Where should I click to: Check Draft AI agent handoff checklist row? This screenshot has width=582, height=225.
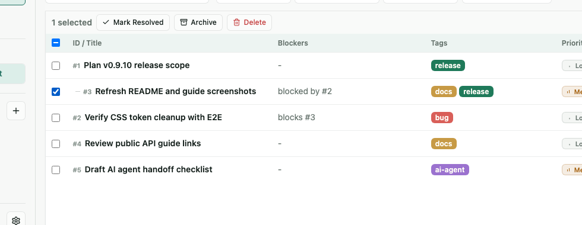(x=56, y=170)
